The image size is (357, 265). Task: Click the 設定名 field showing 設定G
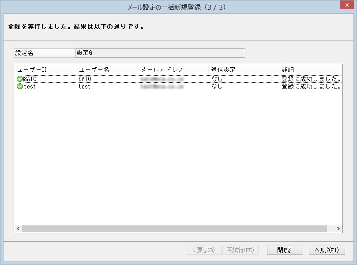[160, 53]
